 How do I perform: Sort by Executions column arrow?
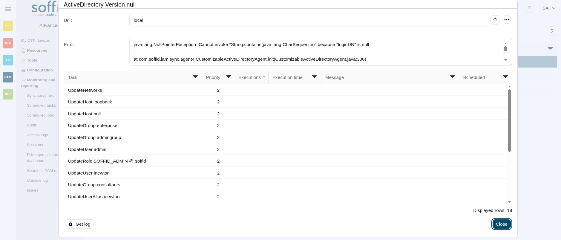point(264,77)
